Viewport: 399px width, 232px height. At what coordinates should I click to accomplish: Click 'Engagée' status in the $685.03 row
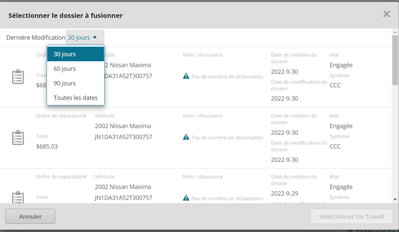click(x=341, y=126)
